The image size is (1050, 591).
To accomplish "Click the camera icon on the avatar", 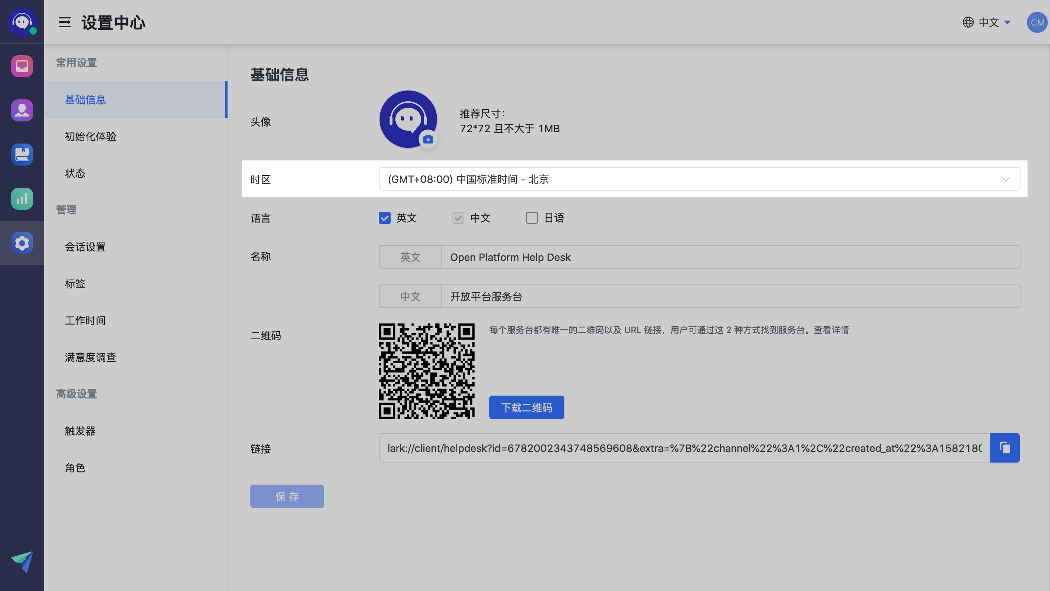I will [428, 140].
